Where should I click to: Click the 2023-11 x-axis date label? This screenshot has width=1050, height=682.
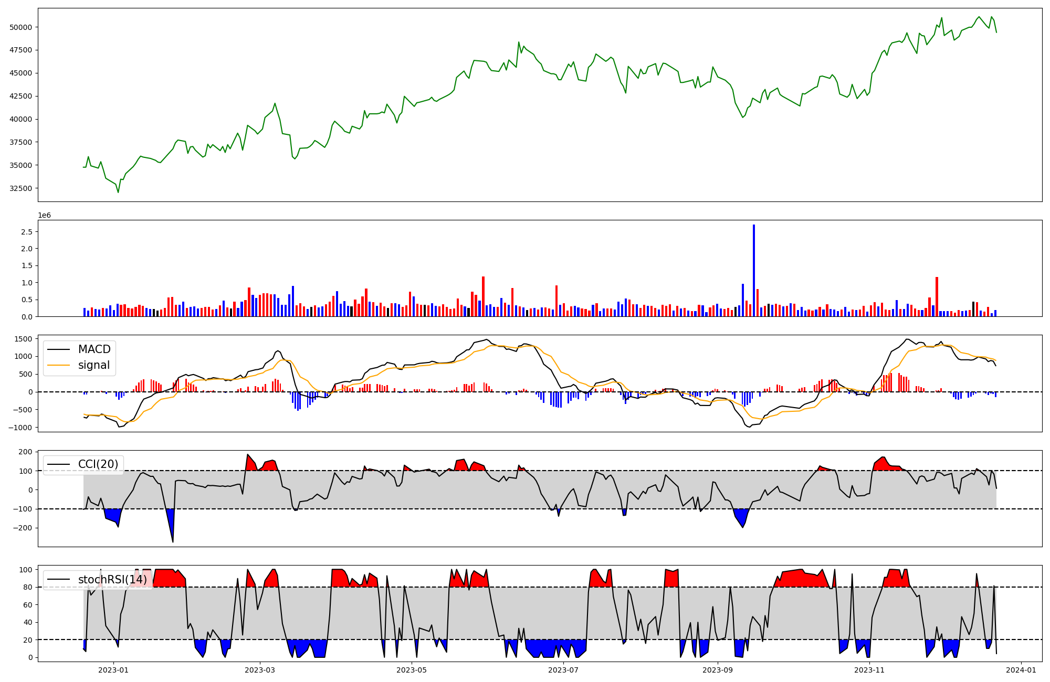pos(869,670)
